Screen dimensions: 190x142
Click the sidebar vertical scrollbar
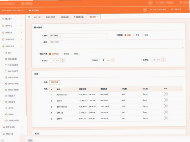click(26, 65)
